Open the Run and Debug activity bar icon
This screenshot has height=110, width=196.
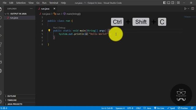tap(1, 35)
